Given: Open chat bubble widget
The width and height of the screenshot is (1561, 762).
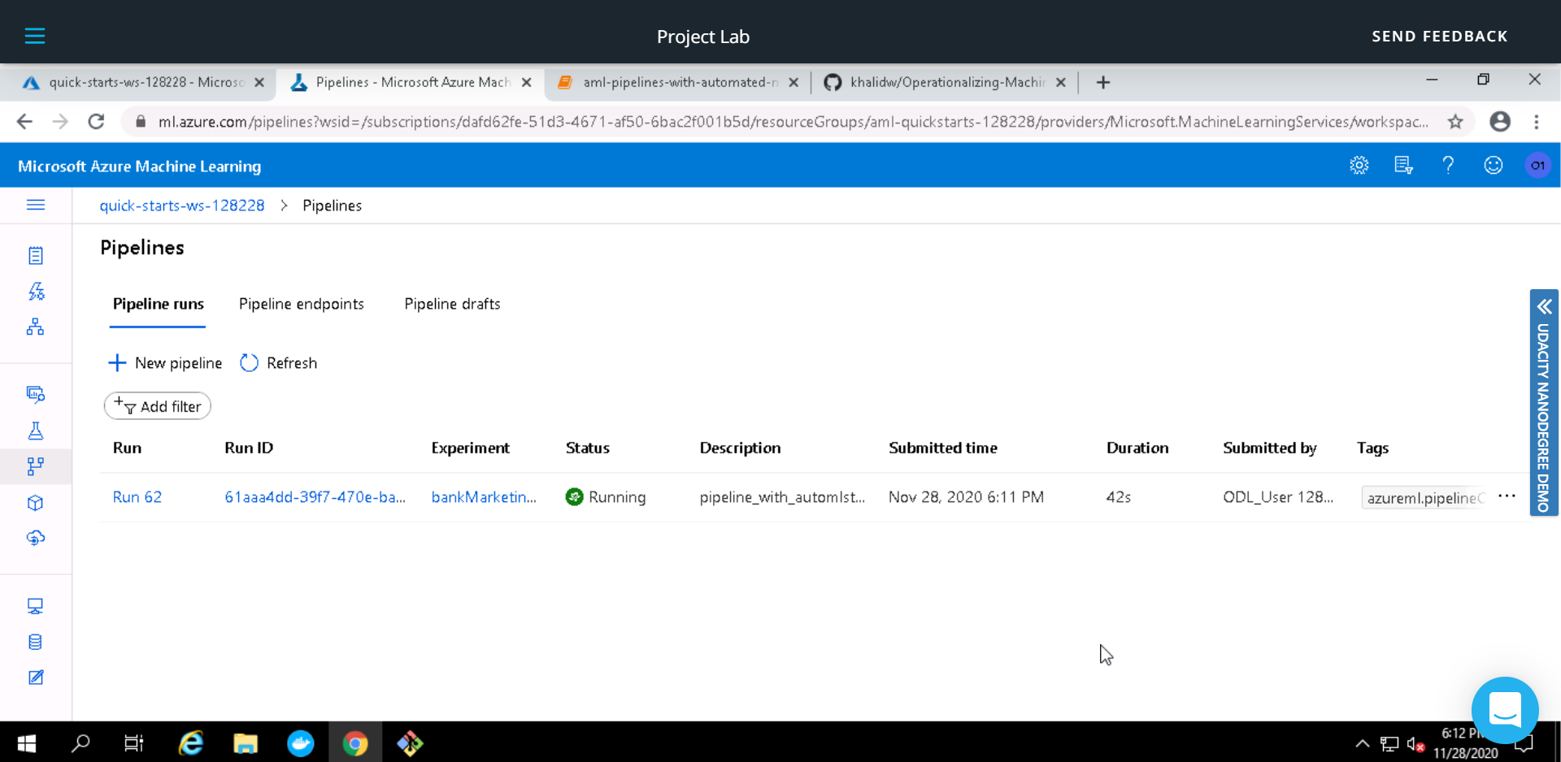Looking at the screenshot, I should tap(1505, 709).
